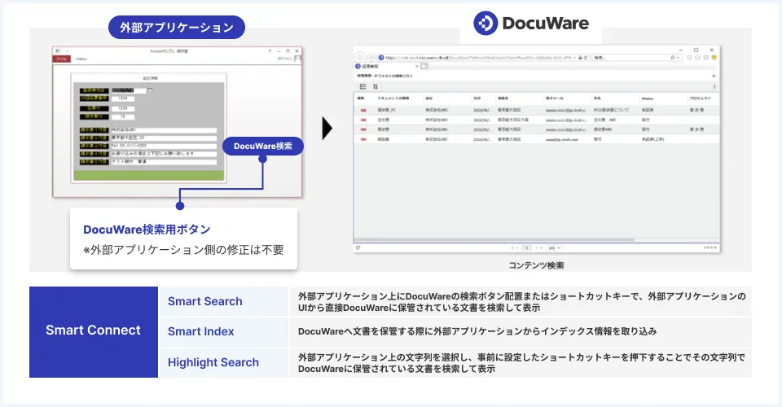Sort by 会社 column header
The height and width of the screenshot is (407, 782).
[429, 98]
